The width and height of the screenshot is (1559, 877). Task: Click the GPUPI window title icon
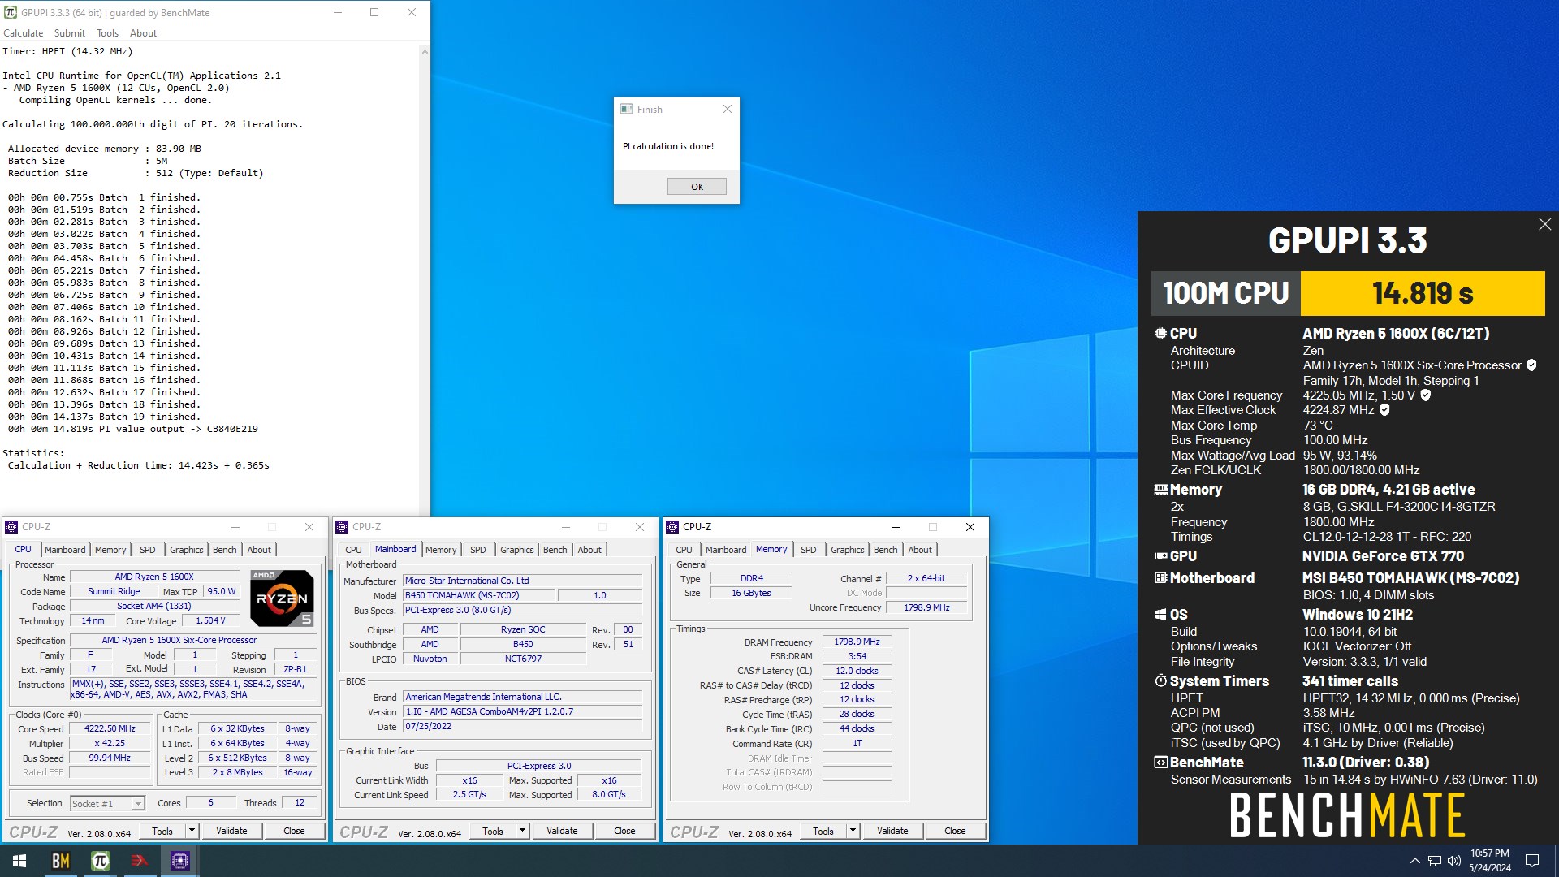click(x=11, y=12)
